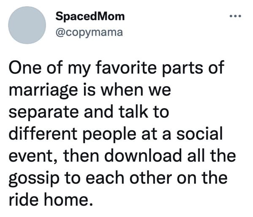Click the word "people" in the tweet
Image resolution: width=253 pixels, height=217 pixels.
point(109,134)
